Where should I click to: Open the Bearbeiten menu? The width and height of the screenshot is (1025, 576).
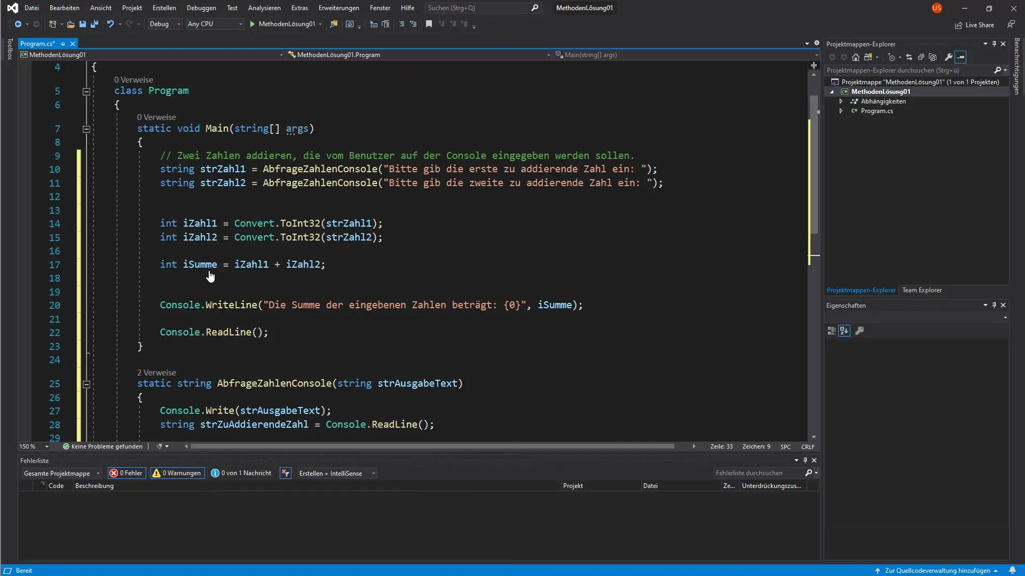coord(64,8)
